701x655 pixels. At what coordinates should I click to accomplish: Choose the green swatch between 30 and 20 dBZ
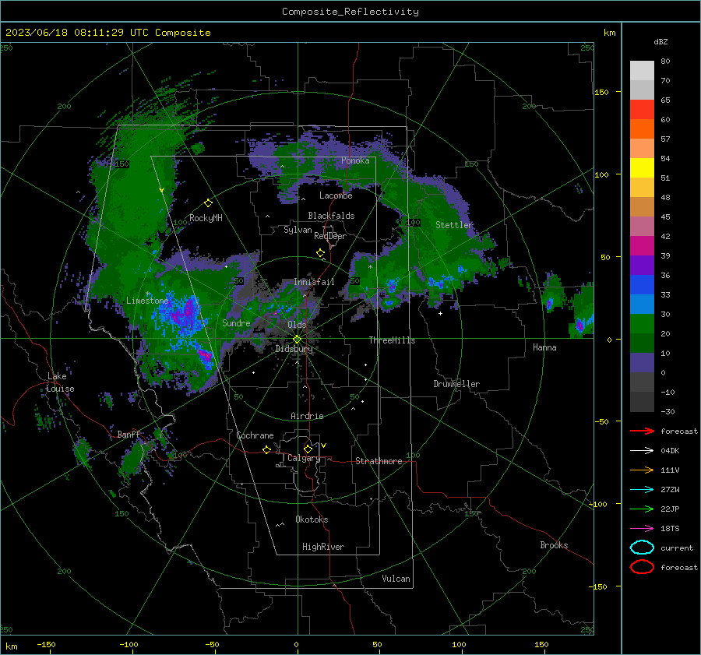642,324
